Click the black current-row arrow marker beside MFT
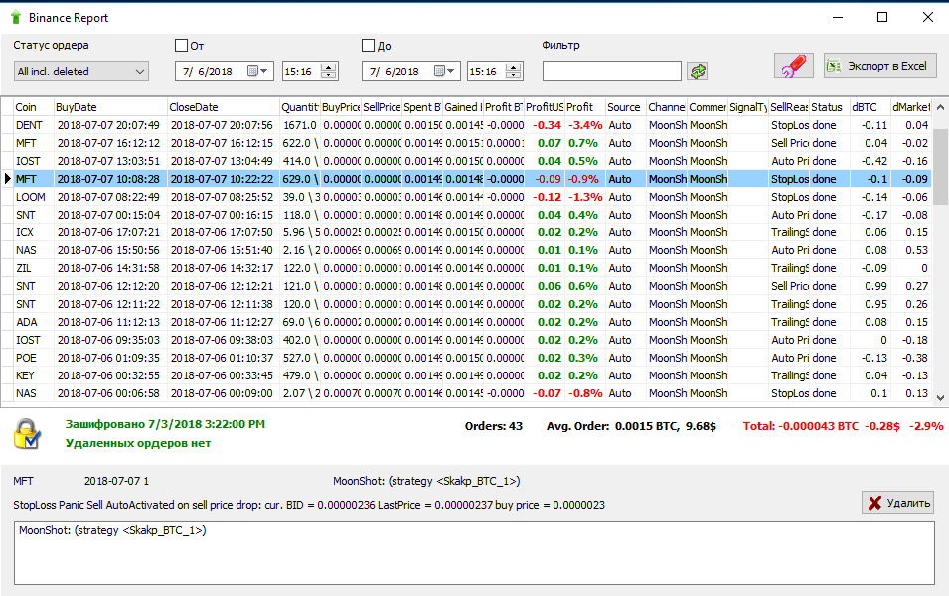 click(x=7, y=179)
